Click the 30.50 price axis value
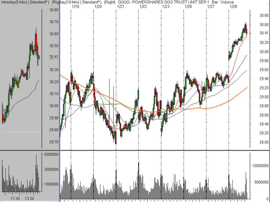Viewport: 270px width, 202px height. [x=54, y=46]
